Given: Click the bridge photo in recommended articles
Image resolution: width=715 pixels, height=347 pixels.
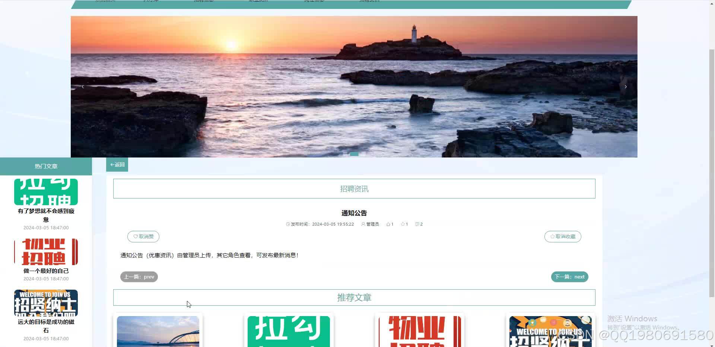Looking at the screenshot, I should [x=158, y=331].
